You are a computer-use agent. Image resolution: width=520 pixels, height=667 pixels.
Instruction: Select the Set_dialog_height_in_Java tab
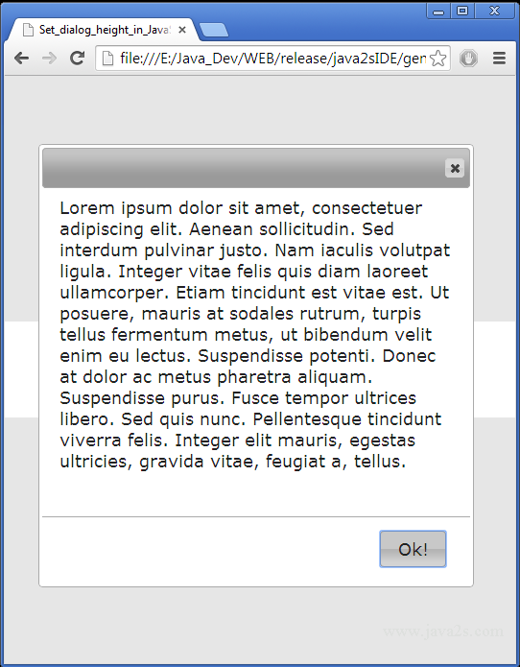tap(102, 30)
